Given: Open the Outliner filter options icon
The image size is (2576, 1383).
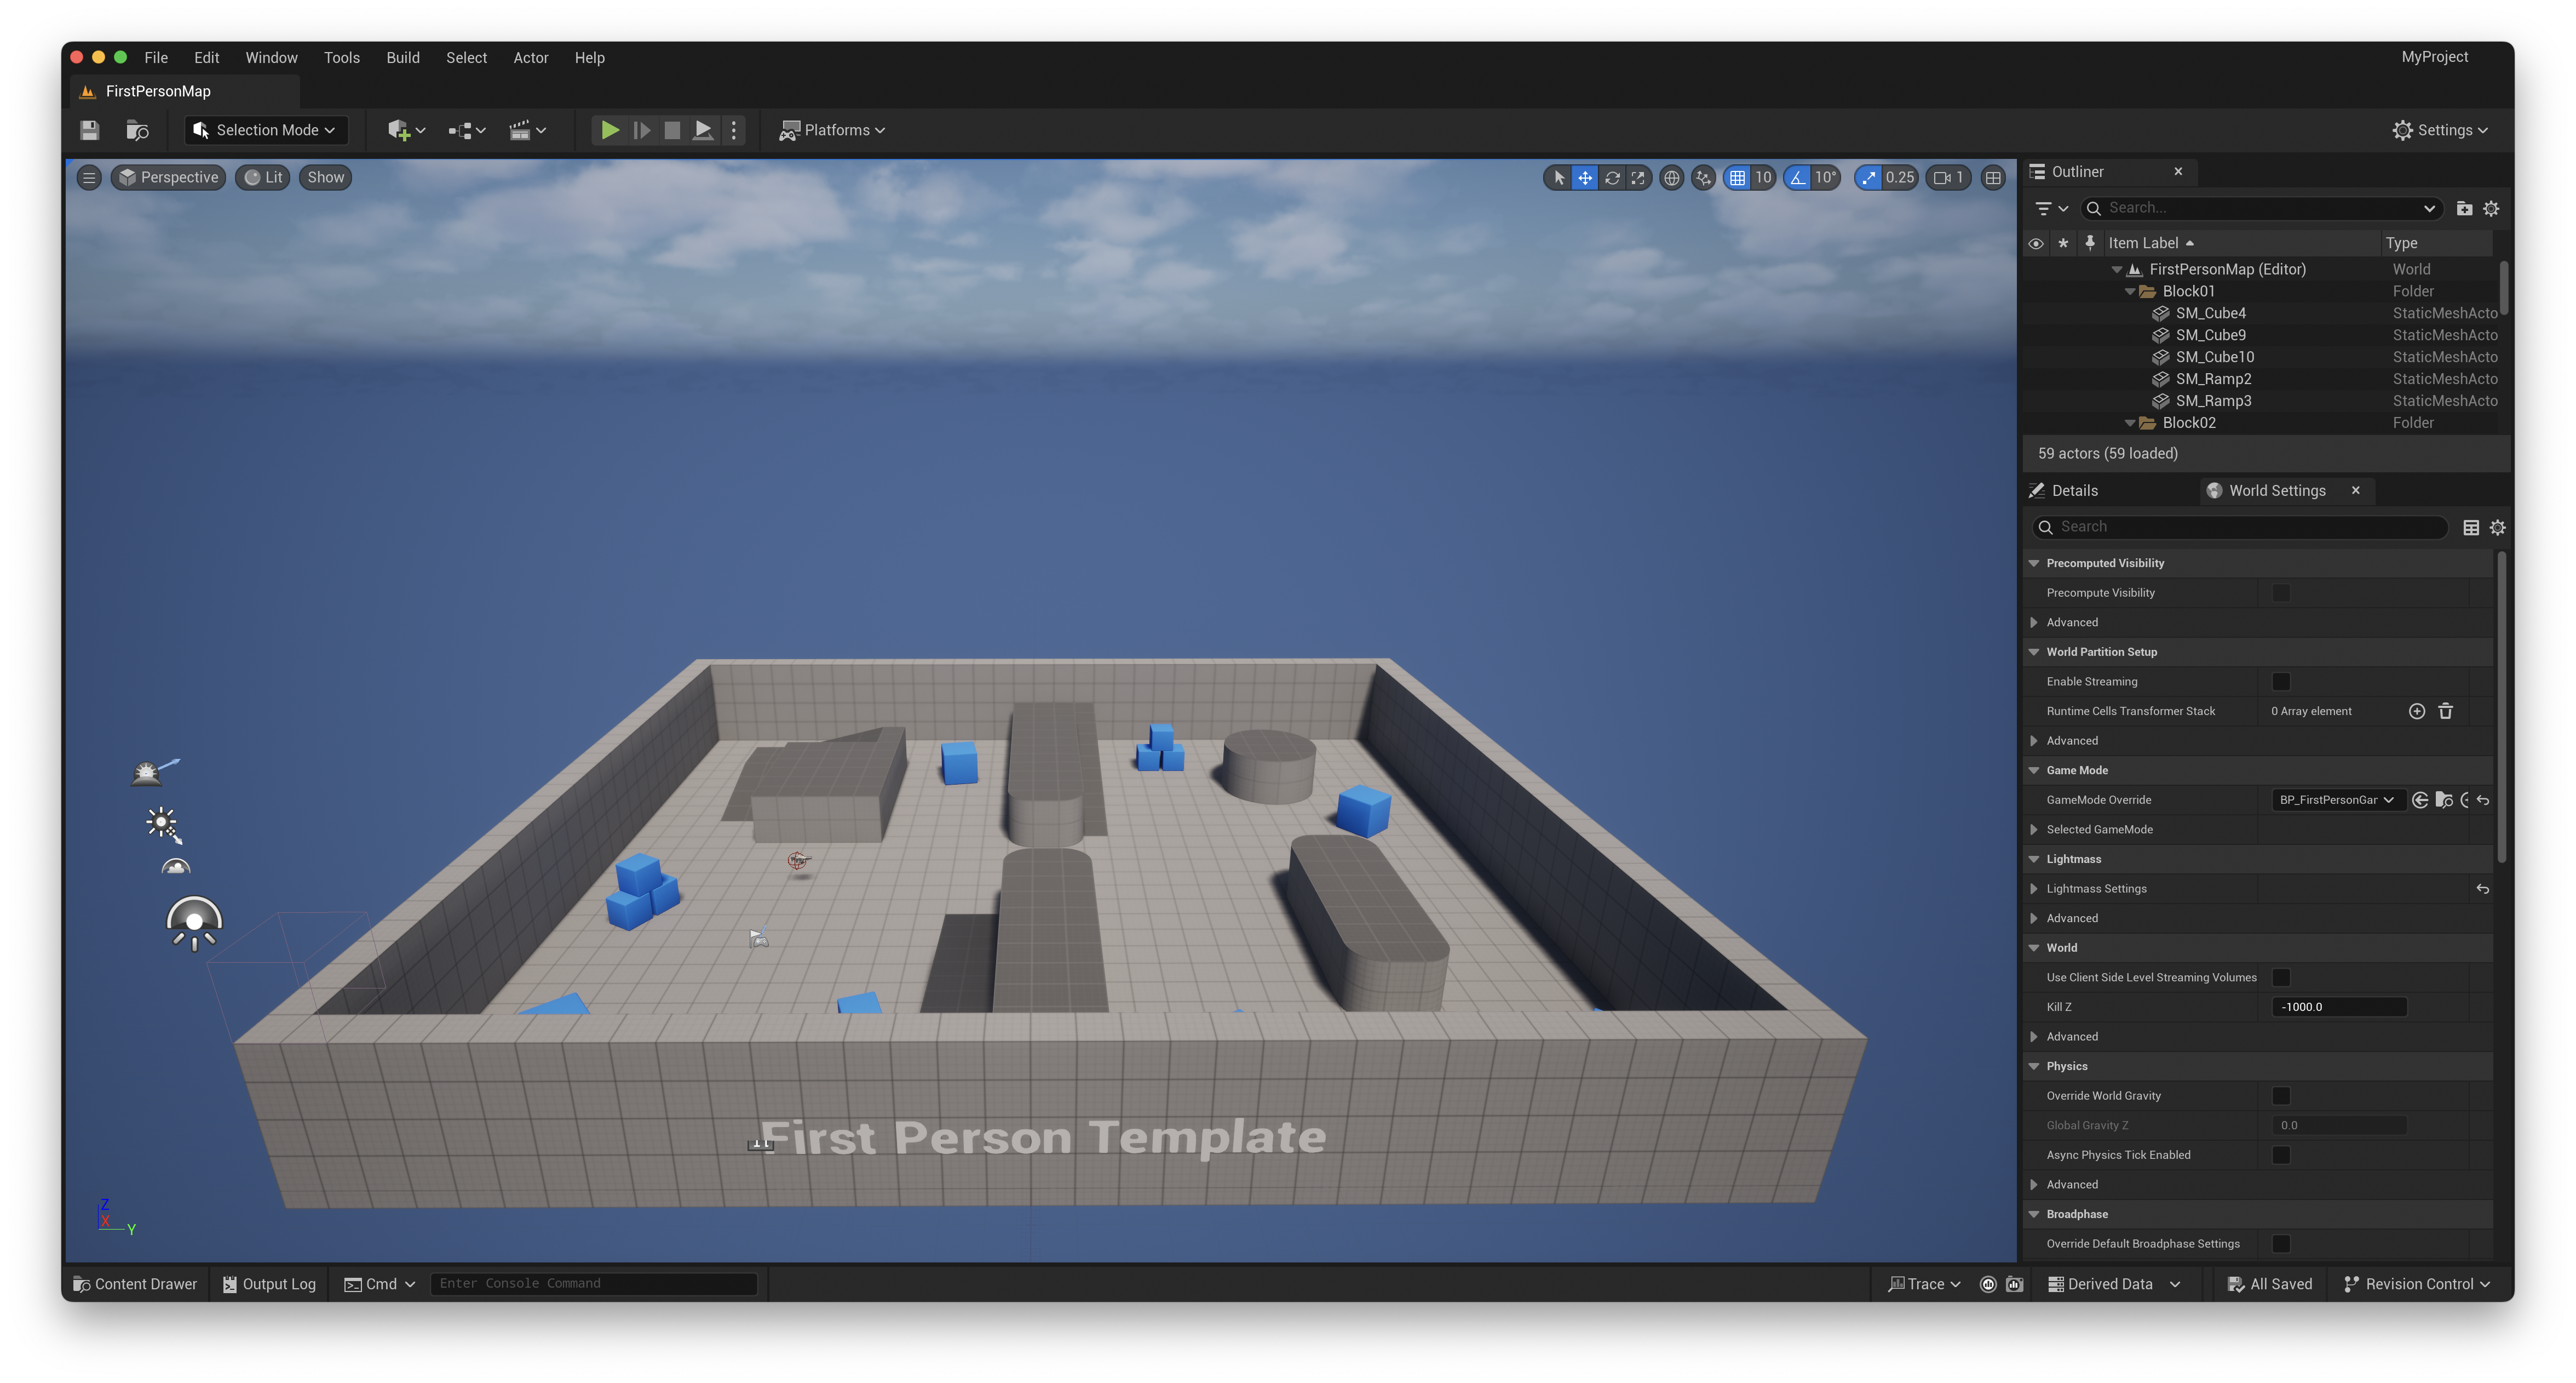Looking at the screenshot, I should 2052,208.
